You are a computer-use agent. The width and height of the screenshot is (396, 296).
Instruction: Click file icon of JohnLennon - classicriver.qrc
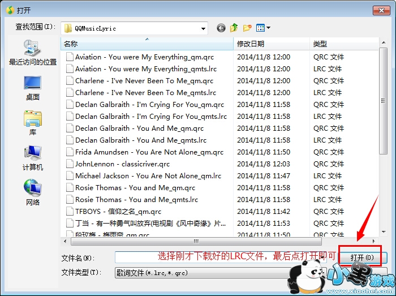(70, 164)
